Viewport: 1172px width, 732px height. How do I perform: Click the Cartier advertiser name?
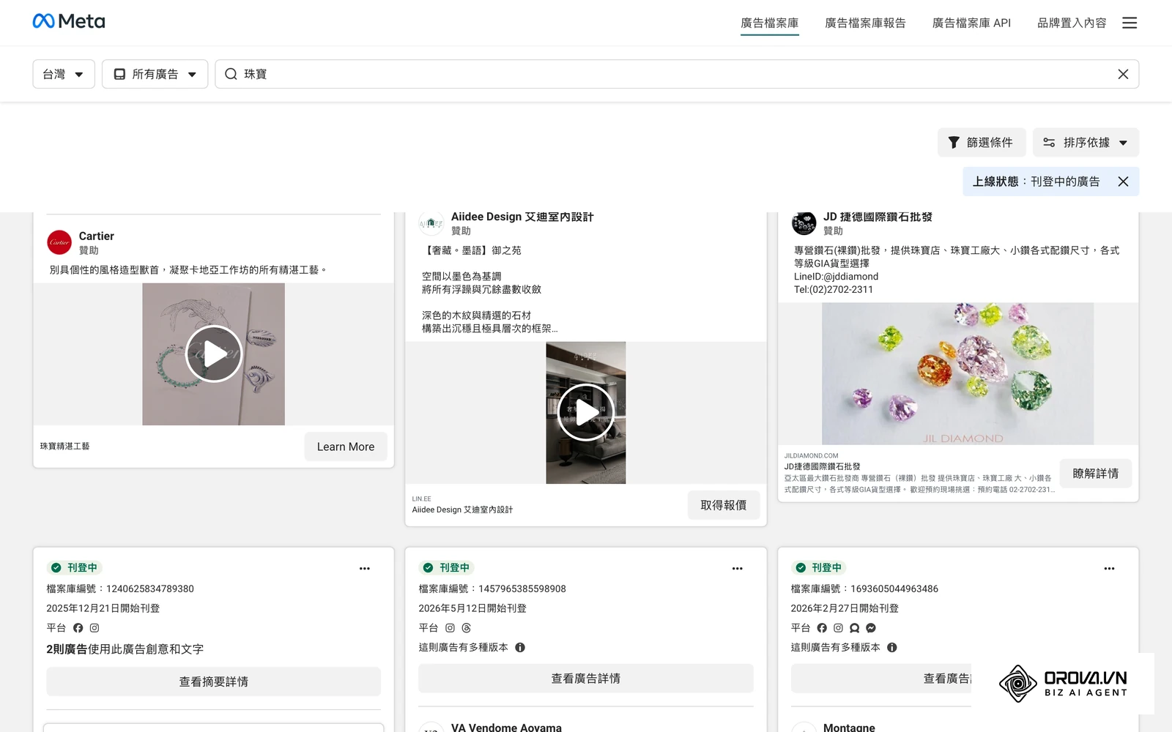(97, 236)
